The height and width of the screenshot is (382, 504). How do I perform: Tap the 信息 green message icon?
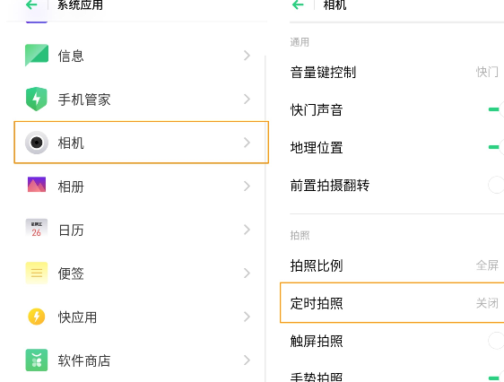[37, 56]
